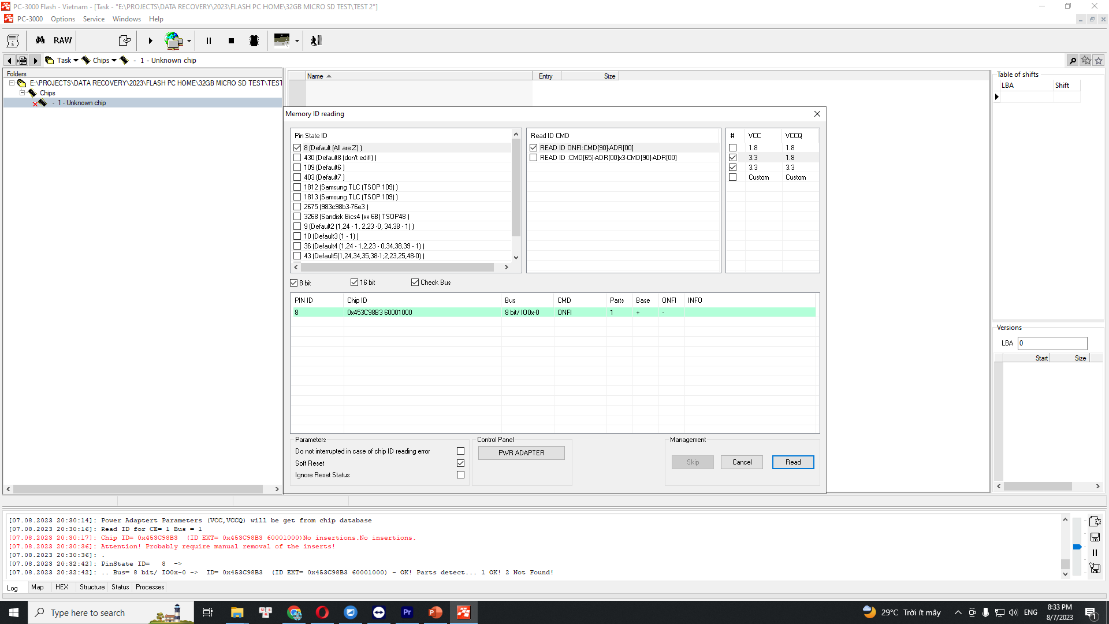This screenshot has width=1109, height=624.
Task: Click the bitmap map view icon
Action: [281, 40]
